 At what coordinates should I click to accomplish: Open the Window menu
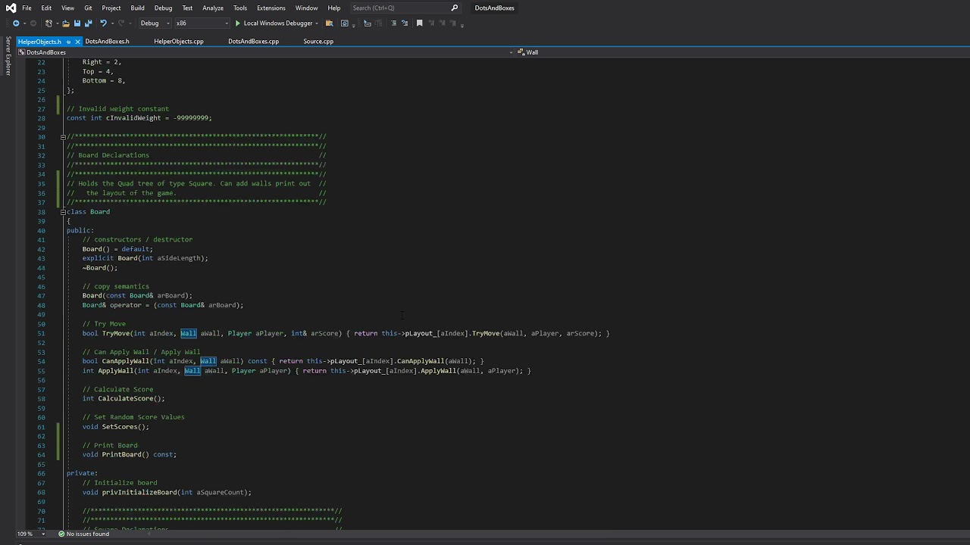306,8
